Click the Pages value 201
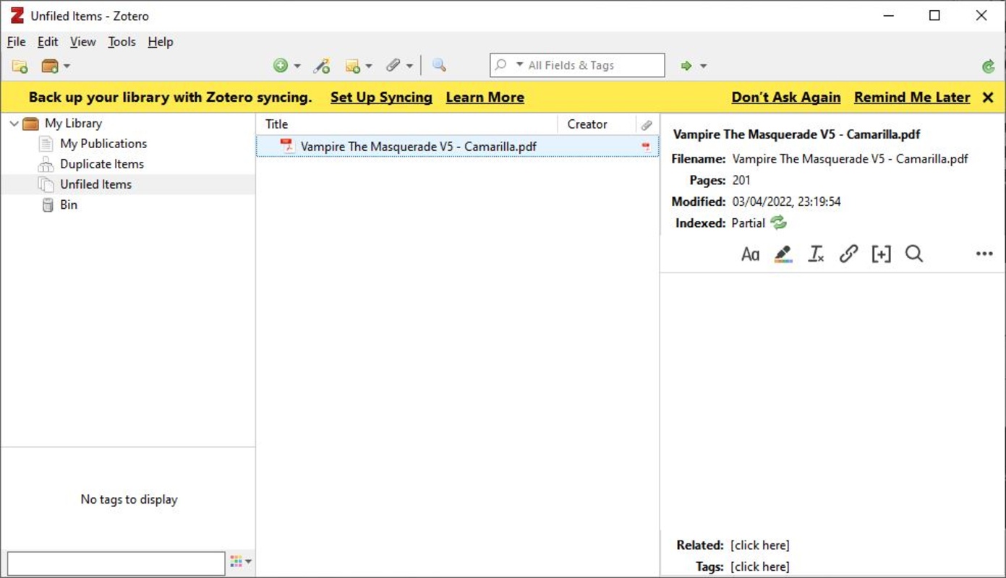Screen dimensions: 1006x578 coord(741,181)
